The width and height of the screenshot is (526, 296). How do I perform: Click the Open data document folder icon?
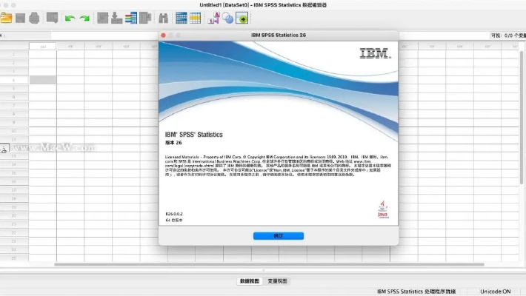(x=7, y=18)
